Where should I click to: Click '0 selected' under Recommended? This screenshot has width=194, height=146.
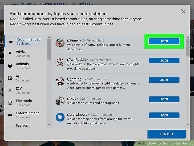[23, 43]
